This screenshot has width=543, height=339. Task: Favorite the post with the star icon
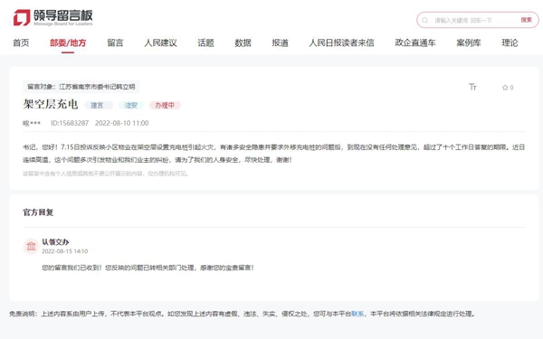505,88
